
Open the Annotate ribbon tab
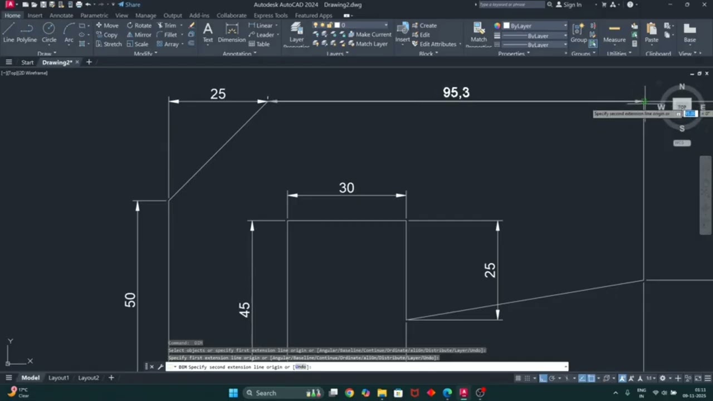(61, 16)
